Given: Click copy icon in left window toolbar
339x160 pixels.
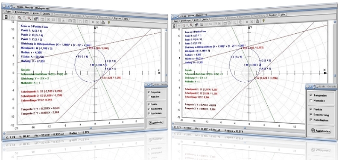Looking at the screenshot, I should pyautogui.click(x=87, y=21).
